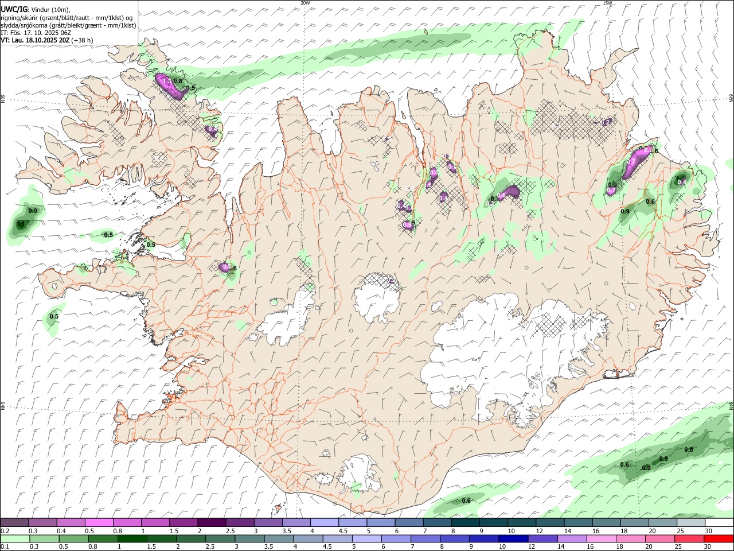
Task: Click the 1.1 value in the Westfjords snow patch
Action: click(x=167, y=82)
